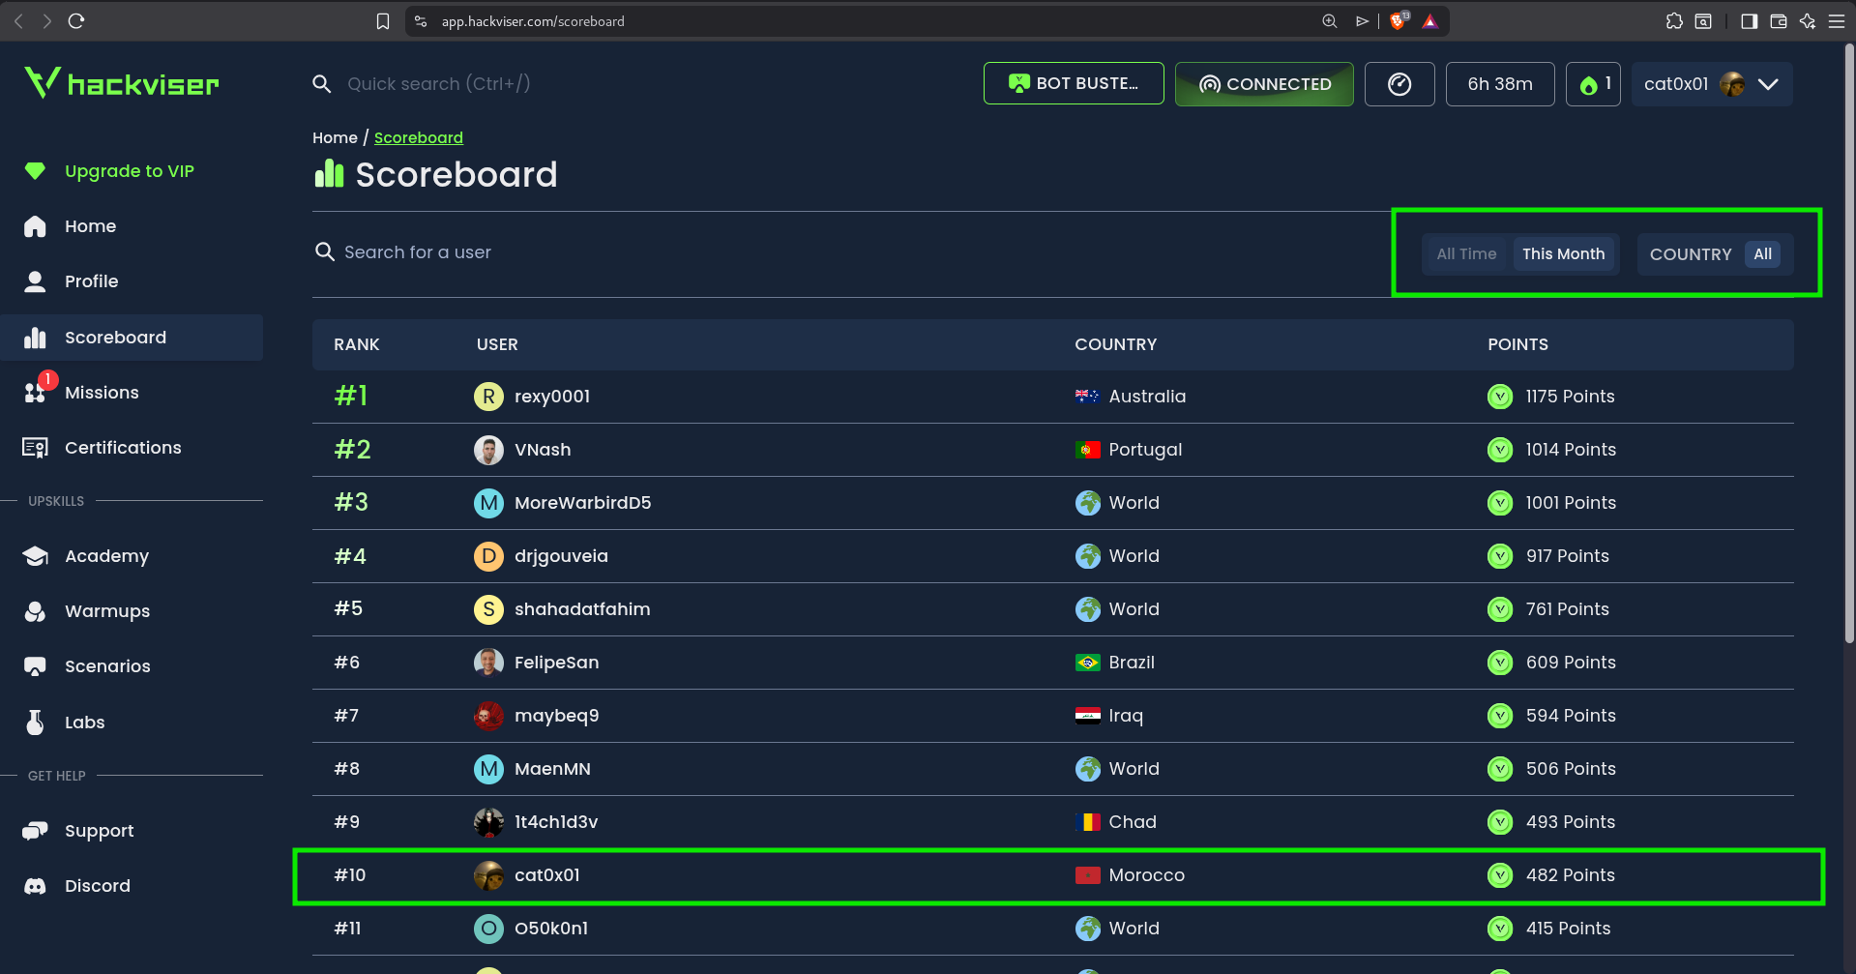Click Search for a user field
The image size is (1856, 974).
pyautogui.click(x=417, y=252)
